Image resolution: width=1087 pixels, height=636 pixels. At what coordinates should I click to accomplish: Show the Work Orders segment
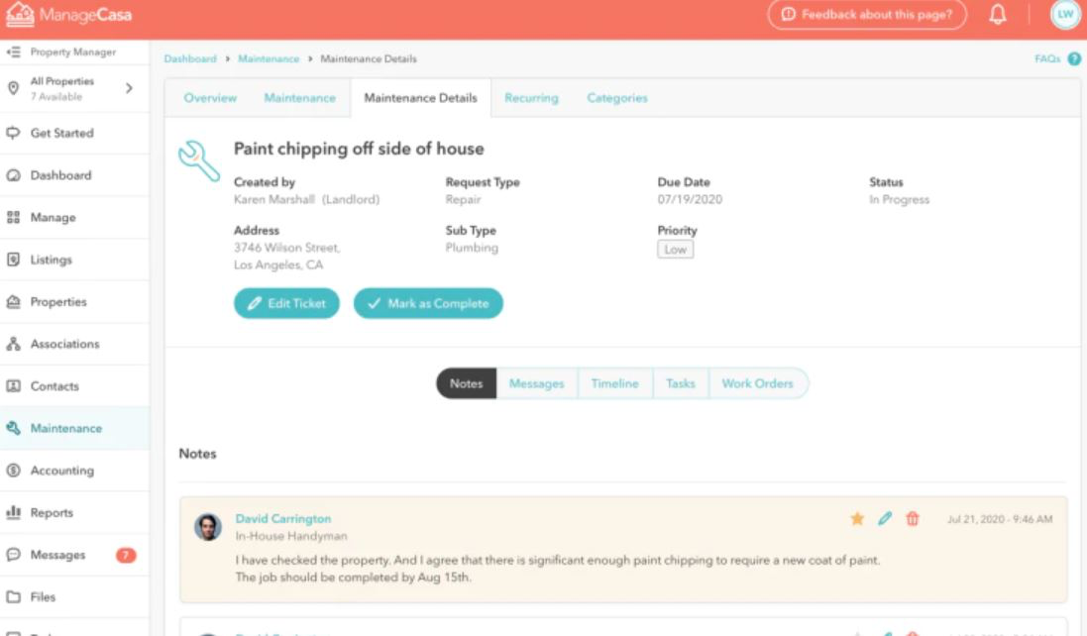pyautogui.click(x=757, y=383)
